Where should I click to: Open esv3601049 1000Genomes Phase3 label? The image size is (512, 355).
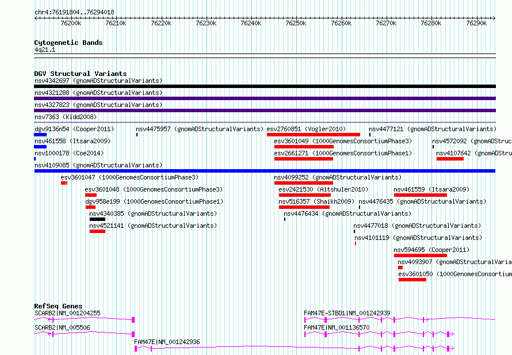point(343,141)
